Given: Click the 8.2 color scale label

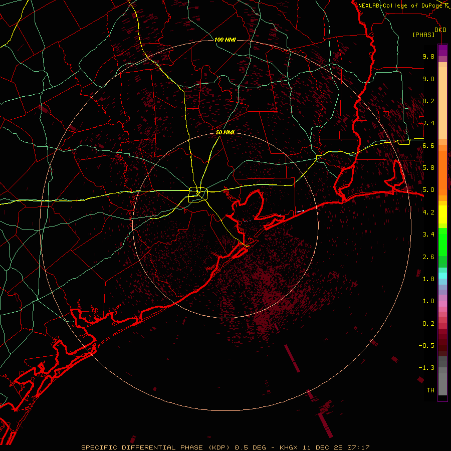Looking at the screenshot, I should (x=428, y=101).
